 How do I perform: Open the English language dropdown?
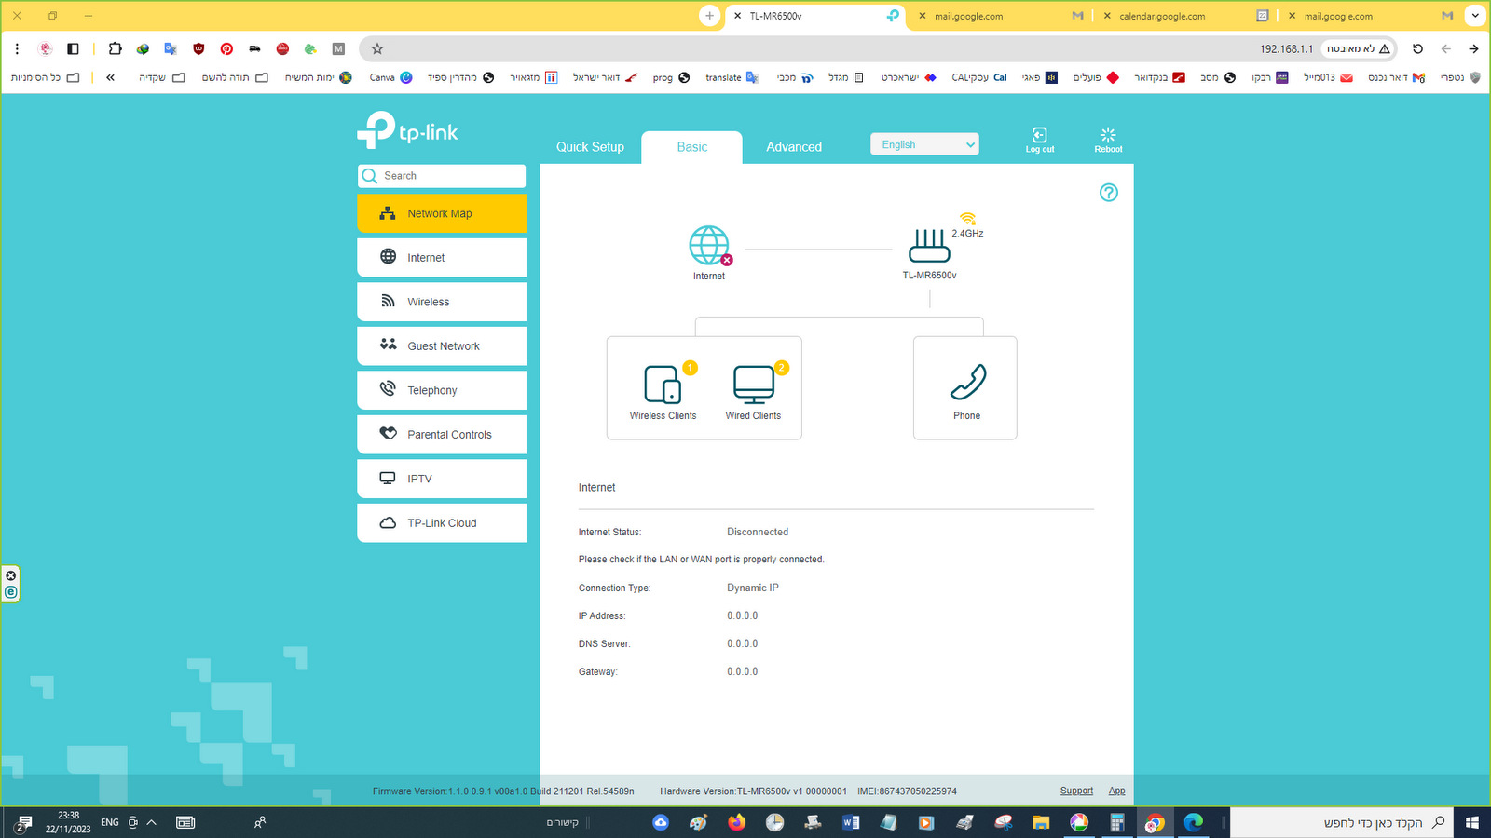tap(924, 144)
